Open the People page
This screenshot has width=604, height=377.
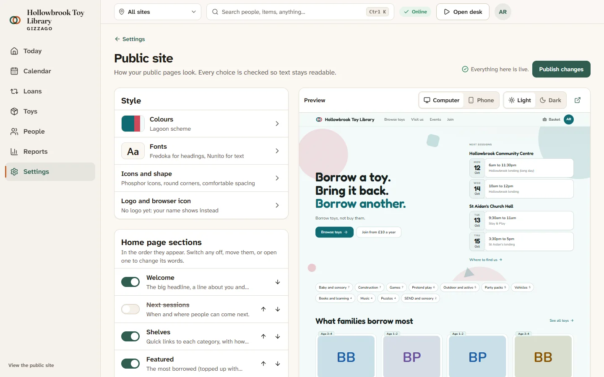point(50,132)
